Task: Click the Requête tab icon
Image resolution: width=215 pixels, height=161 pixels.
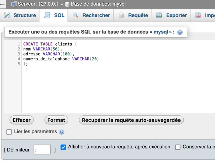Action: click(x=121, y=15)
